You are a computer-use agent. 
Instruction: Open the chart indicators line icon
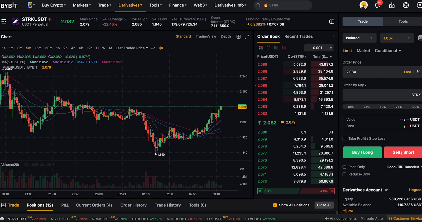pos(153,48)
